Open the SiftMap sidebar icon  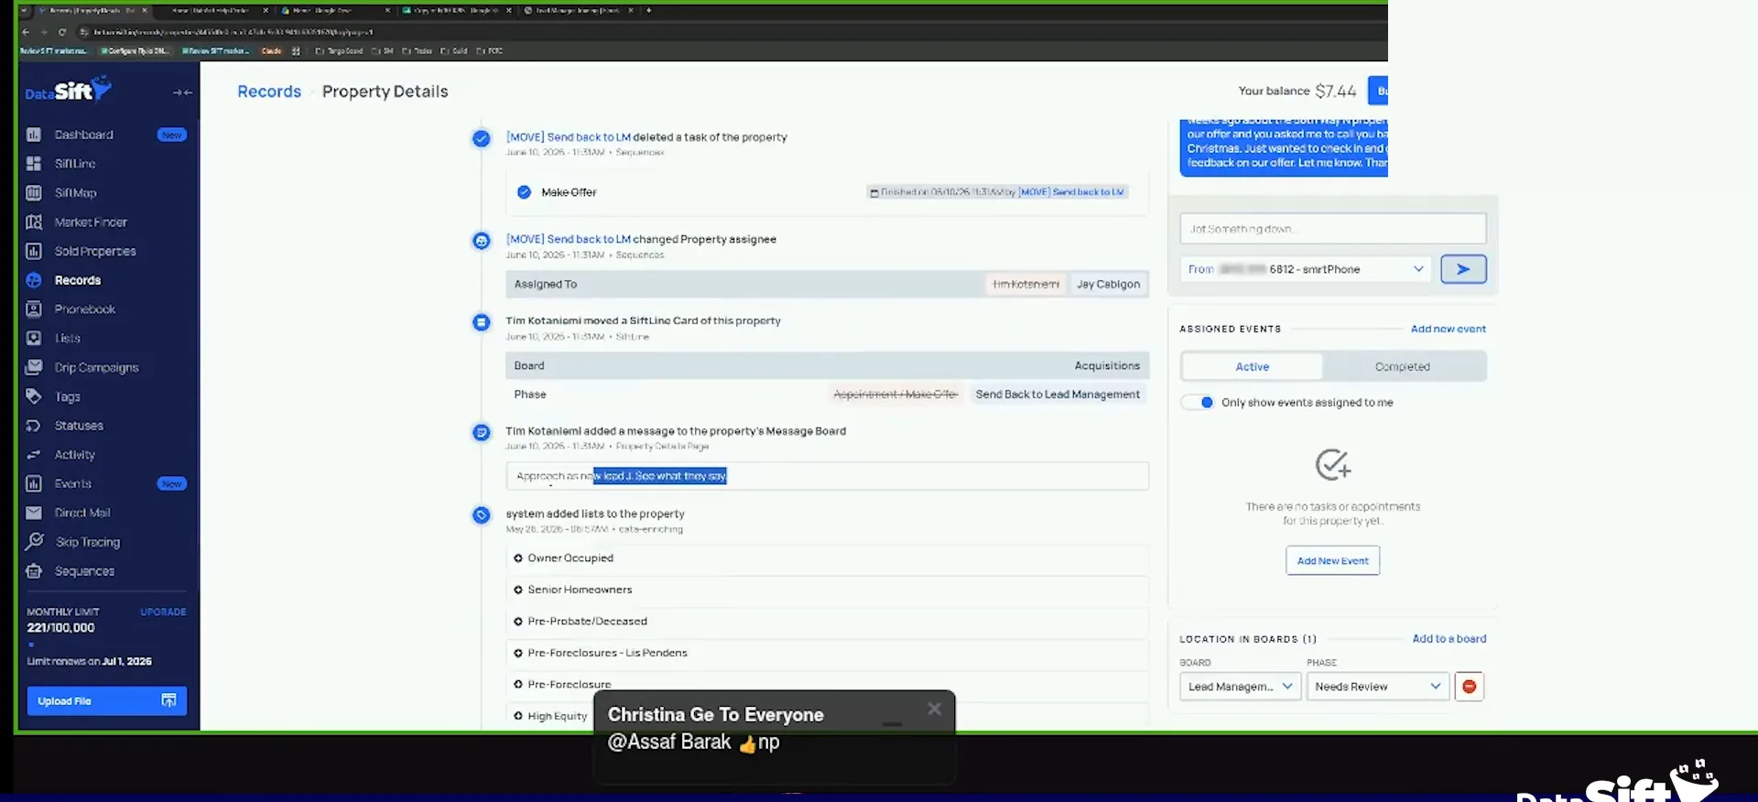[x=34, y=193]
